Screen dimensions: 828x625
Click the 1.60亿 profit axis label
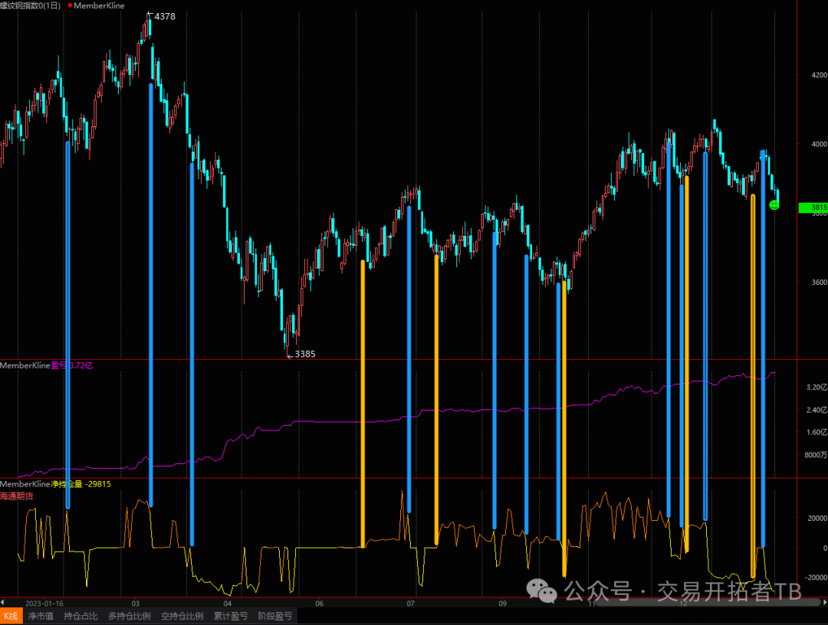[x=816, y=432]
